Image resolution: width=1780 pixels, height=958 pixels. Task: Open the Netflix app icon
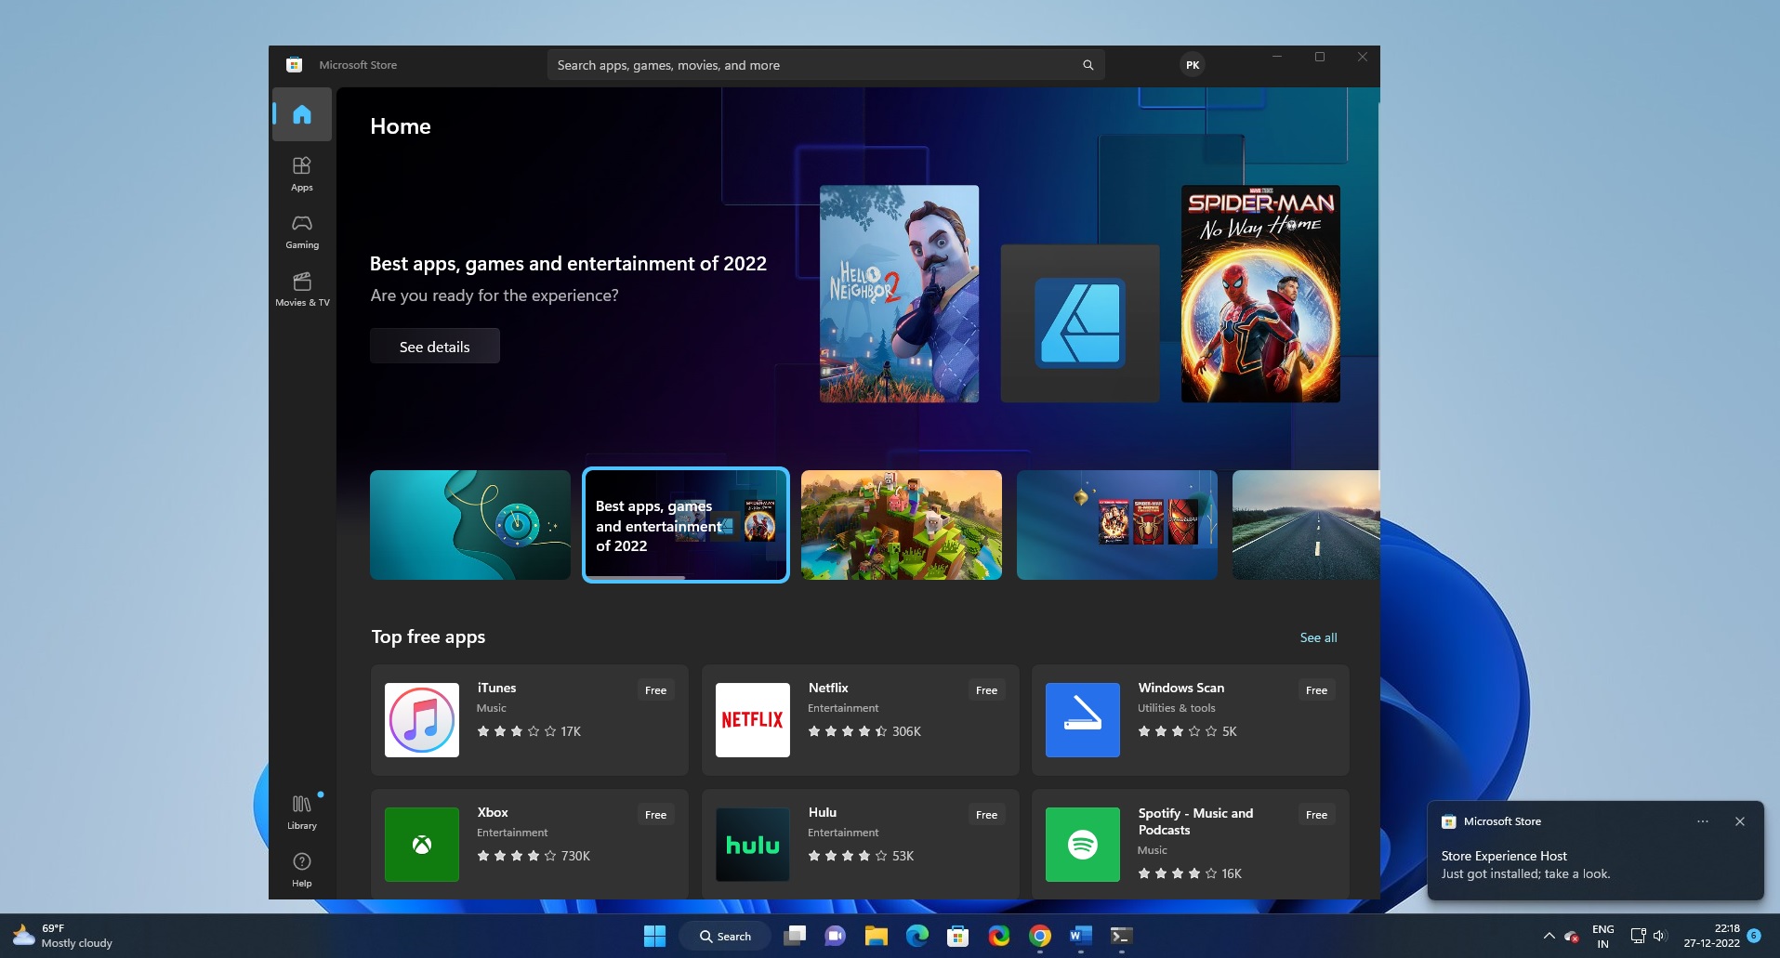(x=753, y=720)
